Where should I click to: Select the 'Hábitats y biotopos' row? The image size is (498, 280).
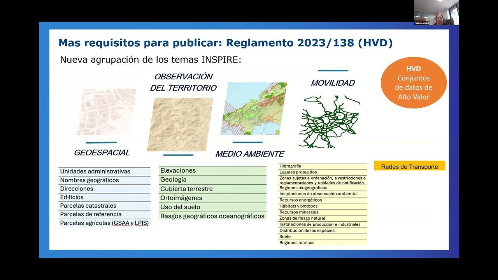tap(323, 206)
